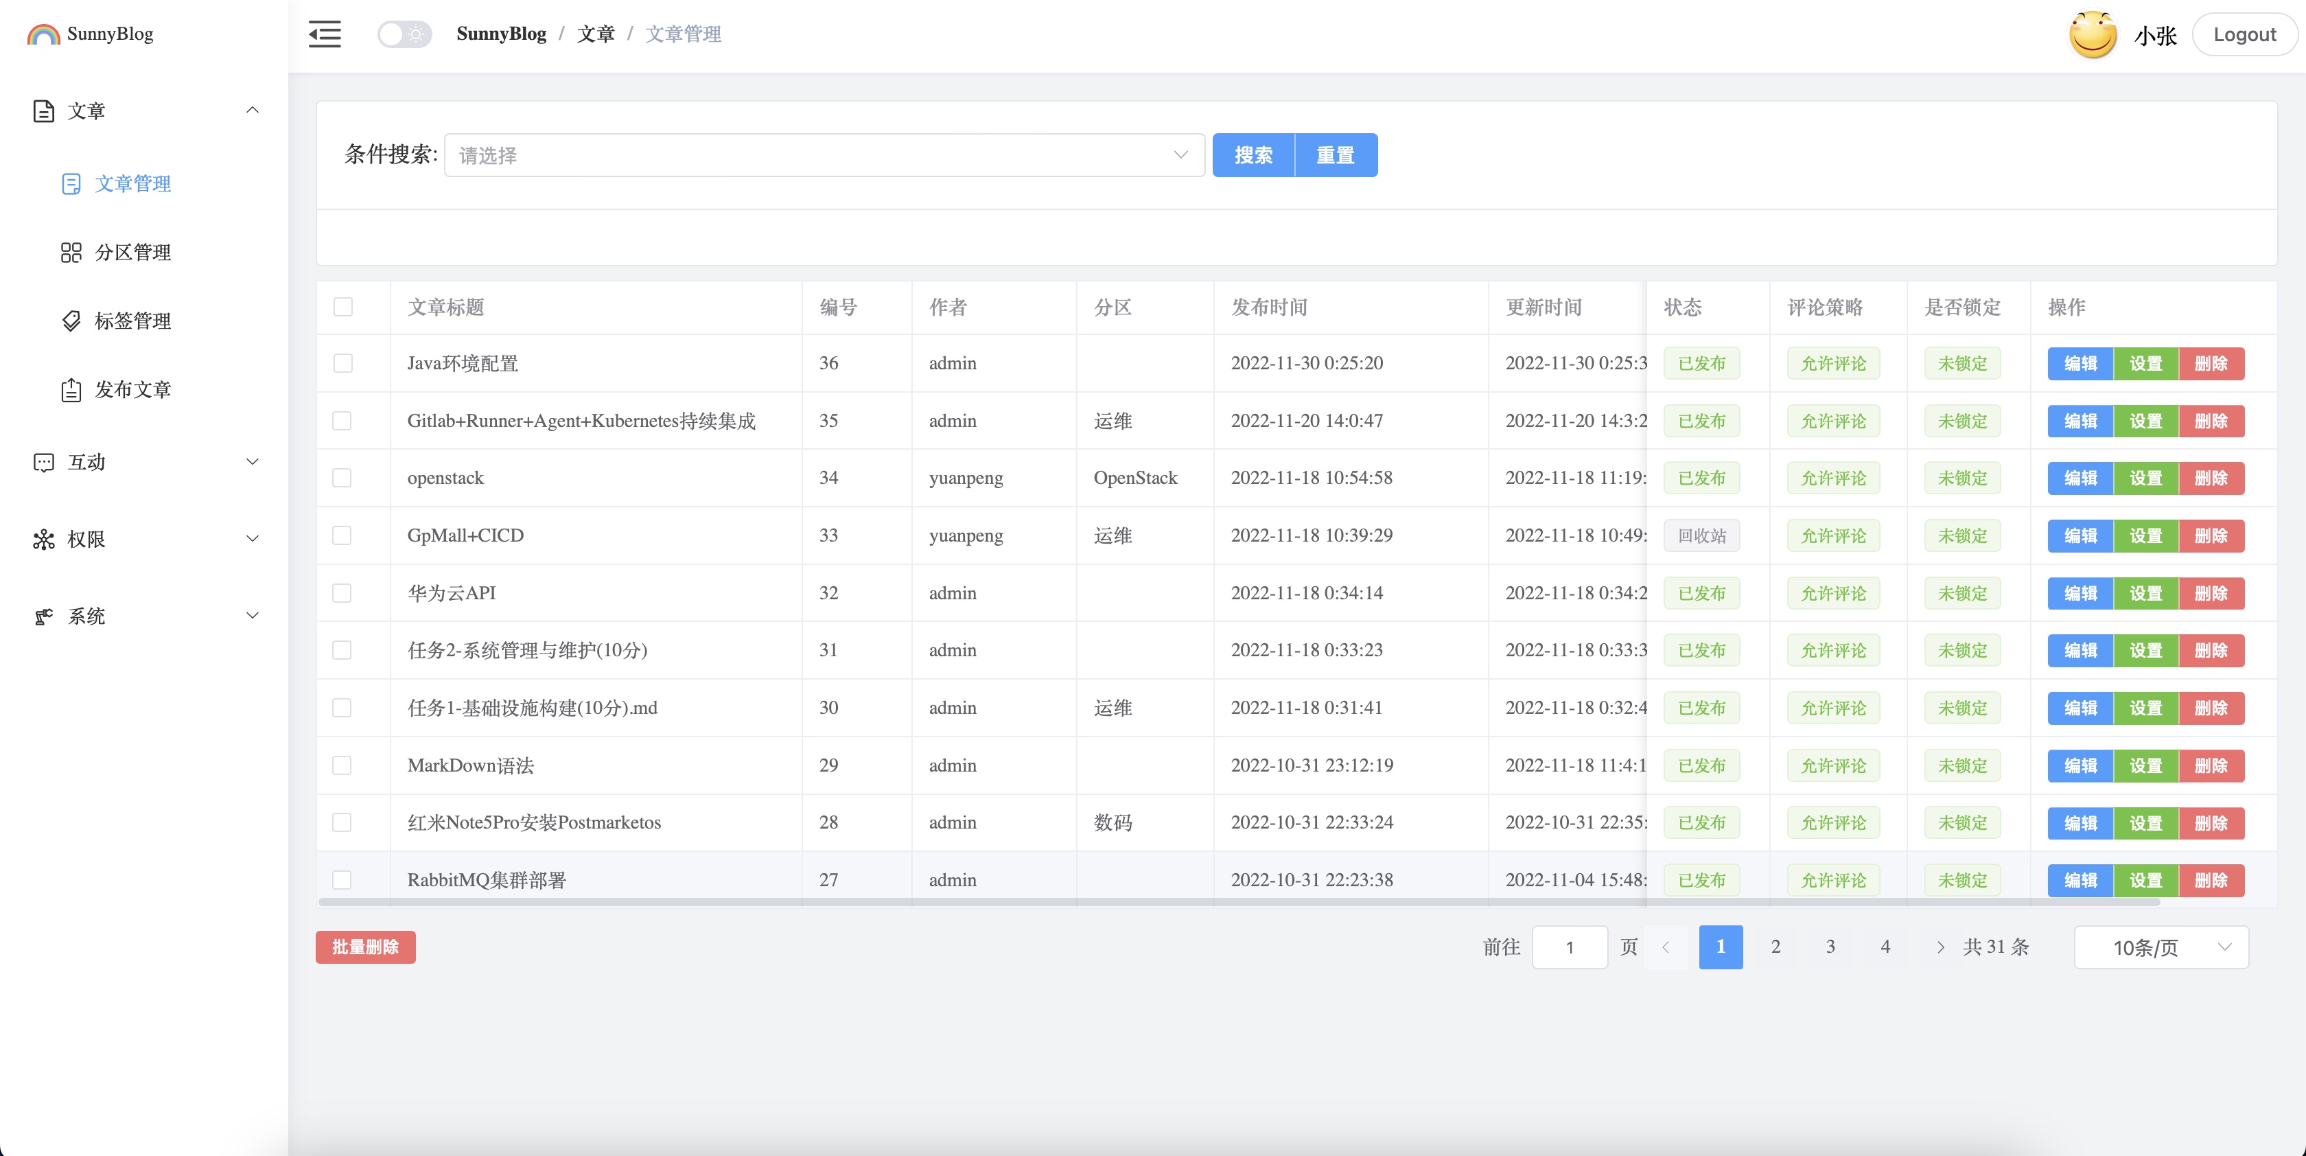Click the 分区管理 grid icon
This screenshot has height=1156, width=2306.
[x=71, y=253]
